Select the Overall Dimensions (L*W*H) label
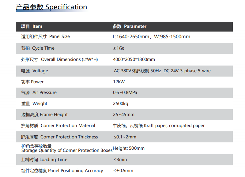245x177 pixels. 59,59
